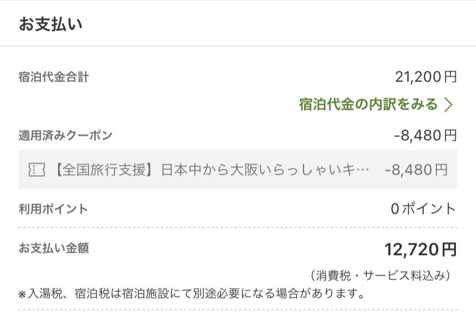476x316 pixels.
Task: Select the 適用済みクーポン label
Action: [66, 135]
